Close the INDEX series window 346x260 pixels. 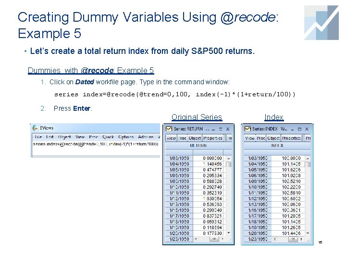point(307,129)
